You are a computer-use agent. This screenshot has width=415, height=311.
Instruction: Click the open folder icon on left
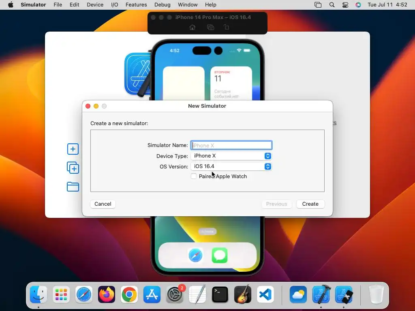coord(73,187)
